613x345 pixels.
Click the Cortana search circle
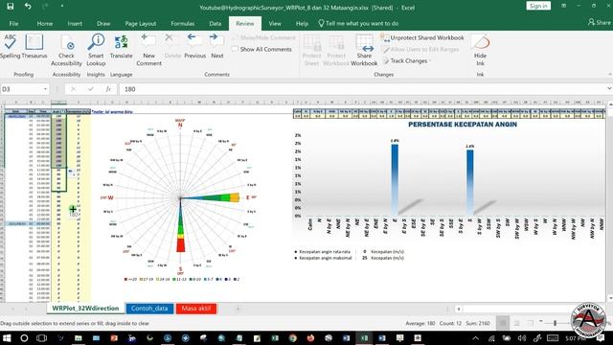point(24,338)
